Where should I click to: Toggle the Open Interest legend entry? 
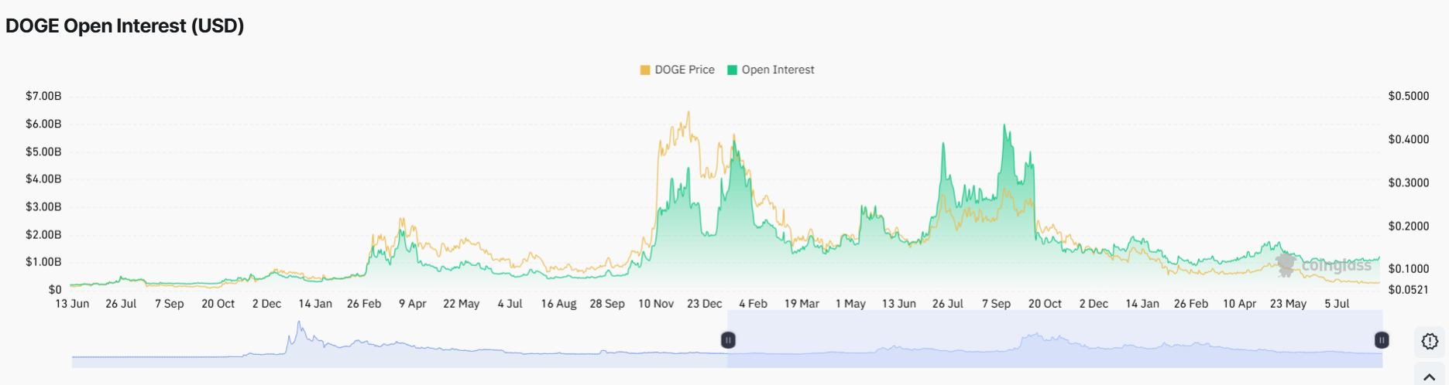(771, 70)
